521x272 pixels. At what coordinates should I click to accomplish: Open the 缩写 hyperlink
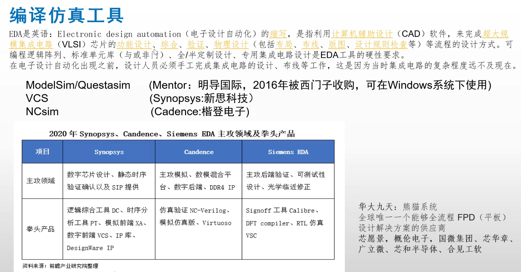278,34
